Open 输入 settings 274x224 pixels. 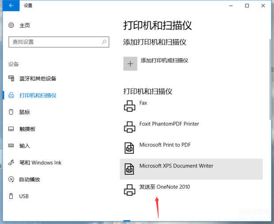coord(25,146)
